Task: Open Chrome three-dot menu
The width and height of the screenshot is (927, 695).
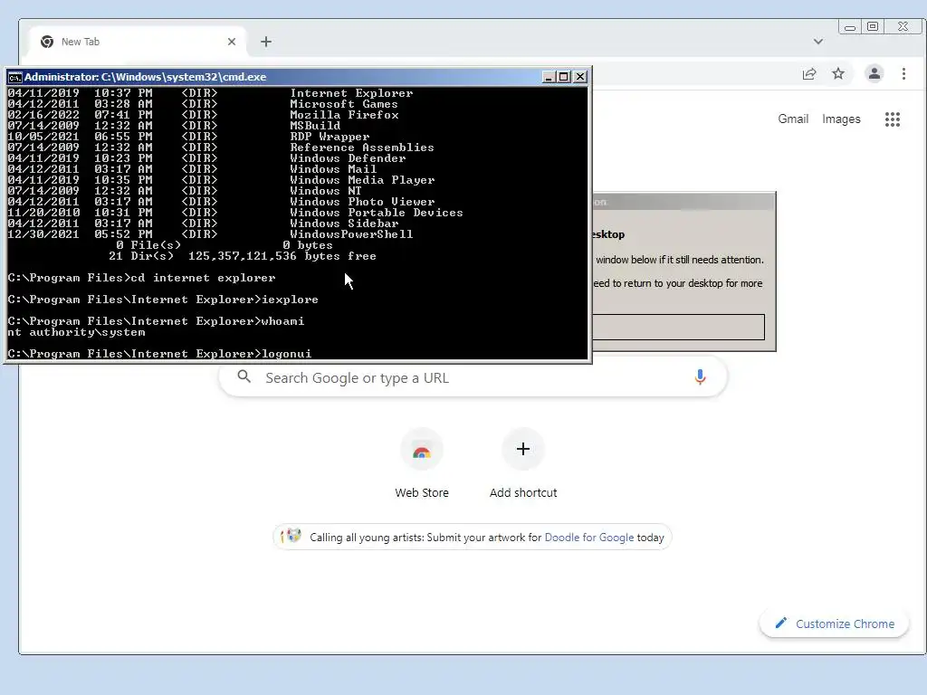Action: click(x=904, y=74)
